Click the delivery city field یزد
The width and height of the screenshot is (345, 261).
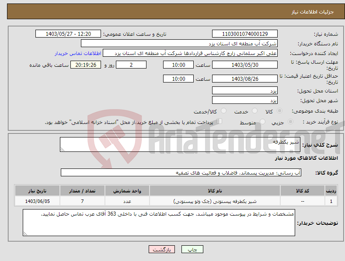[245, 100]
